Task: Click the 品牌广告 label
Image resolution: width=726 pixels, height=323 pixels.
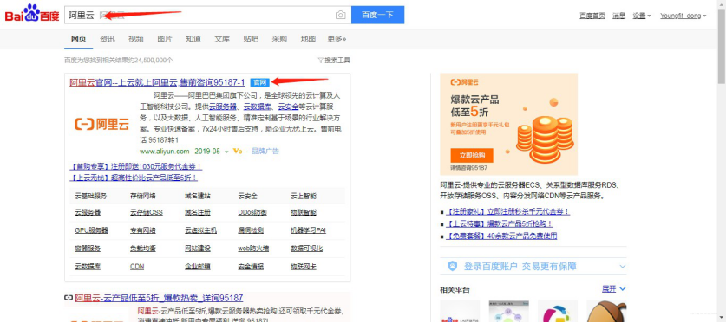Action: tap(265, 151)
